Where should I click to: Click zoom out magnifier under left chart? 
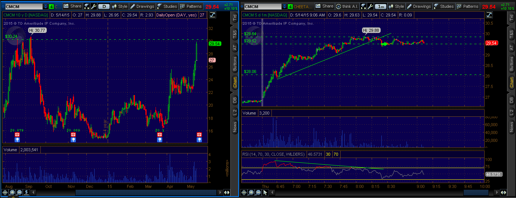[x=19, y=192]
